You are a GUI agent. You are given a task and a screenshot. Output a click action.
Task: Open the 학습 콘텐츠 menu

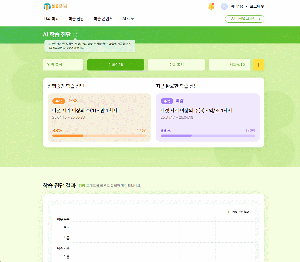103,19
